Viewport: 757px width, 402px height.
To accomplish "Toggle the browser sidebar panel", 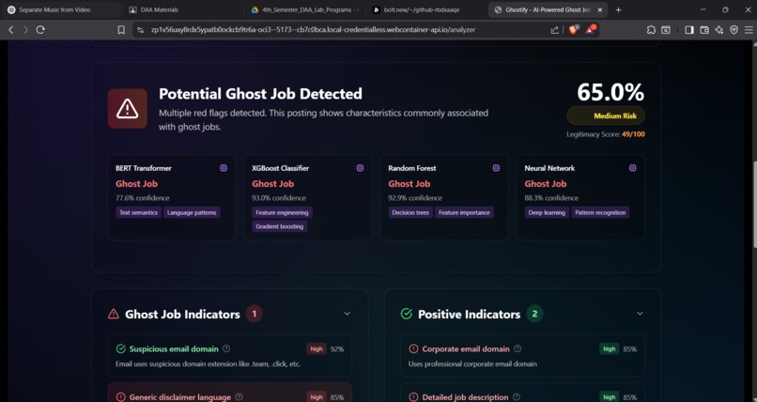I will [689, 30].
